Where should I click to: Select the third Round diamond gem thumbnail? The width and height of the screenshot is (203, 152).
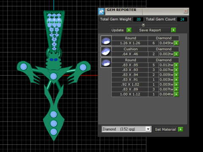[106, 62]
